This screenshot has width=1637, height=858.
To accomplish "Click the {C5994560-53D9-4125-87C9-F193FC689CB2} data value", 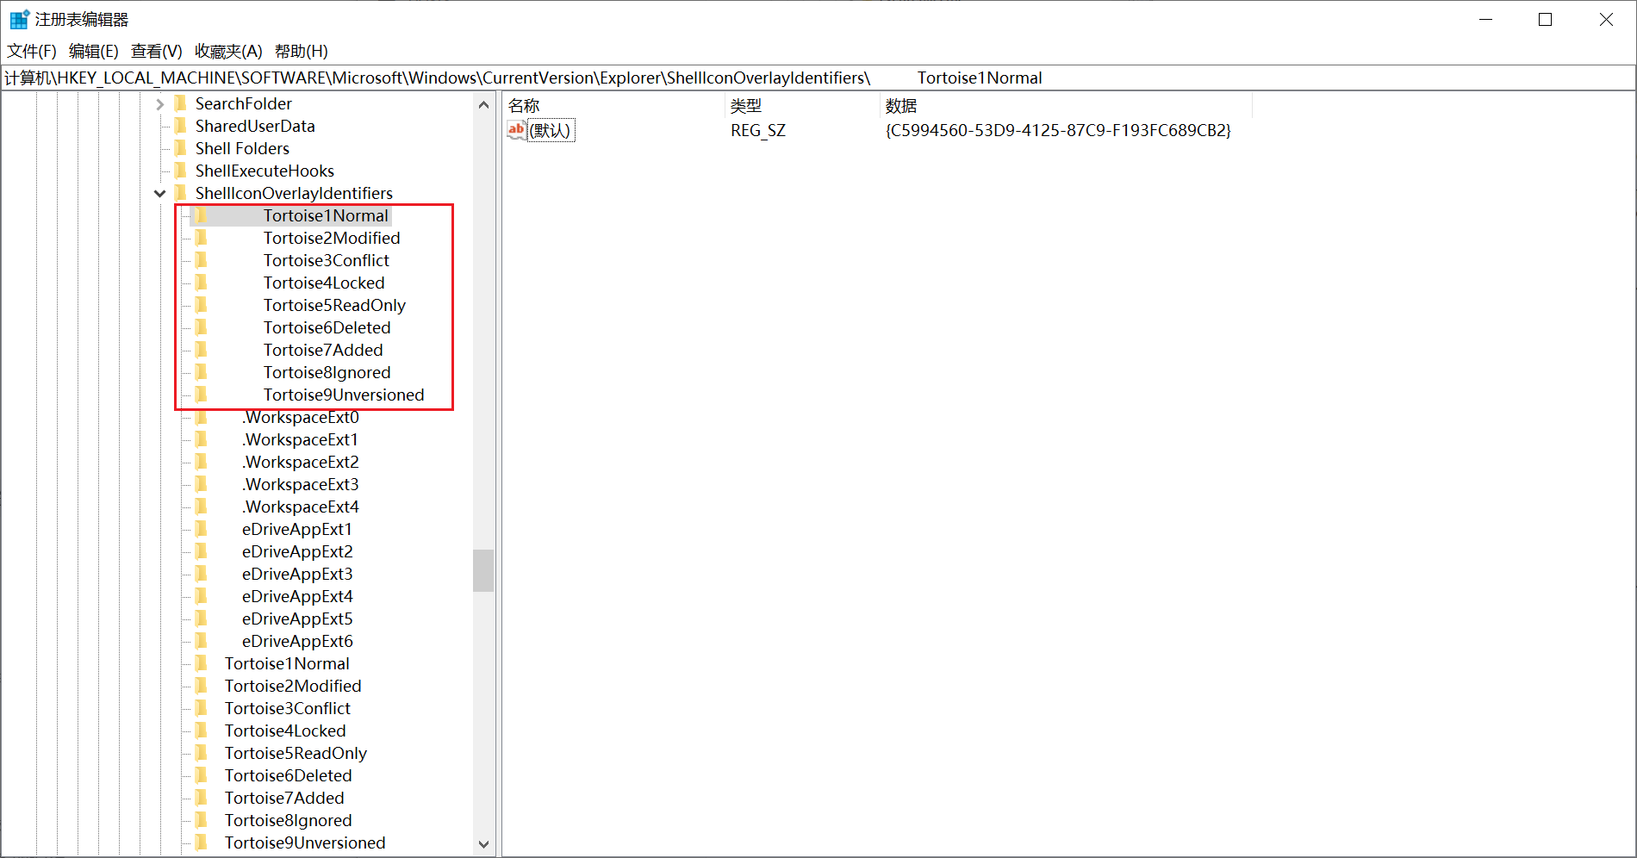I will tap(1058, 130).
